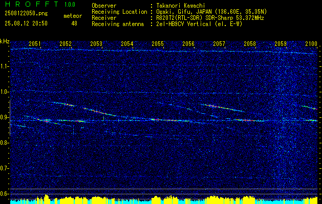Screen dimensions: 322x204
Task: Click the 2053 time axis marker
Action: [96, 43]
